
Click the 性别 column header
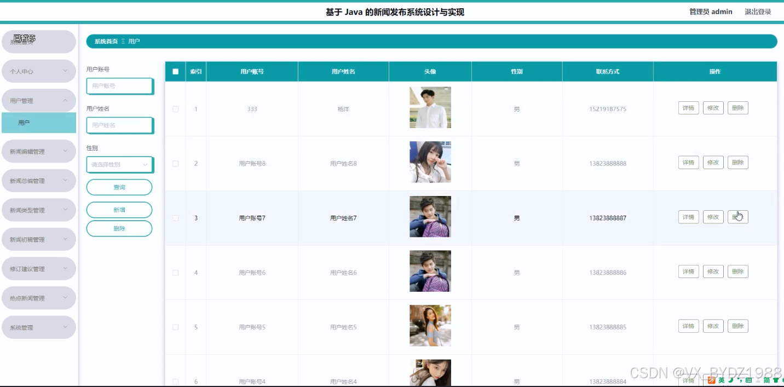(x=517, y=72)
